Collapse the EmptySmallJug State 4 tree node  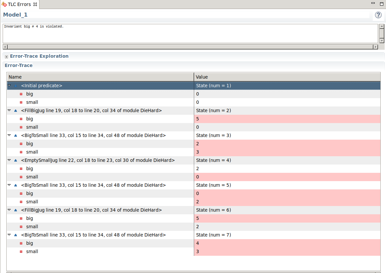tap(9, 160)
